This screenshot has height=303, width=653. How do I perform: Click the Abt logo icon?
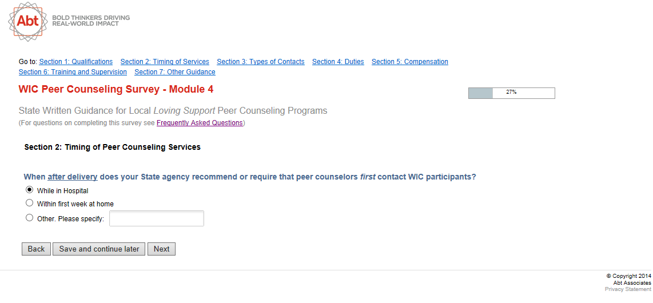[x=27, y=22]
